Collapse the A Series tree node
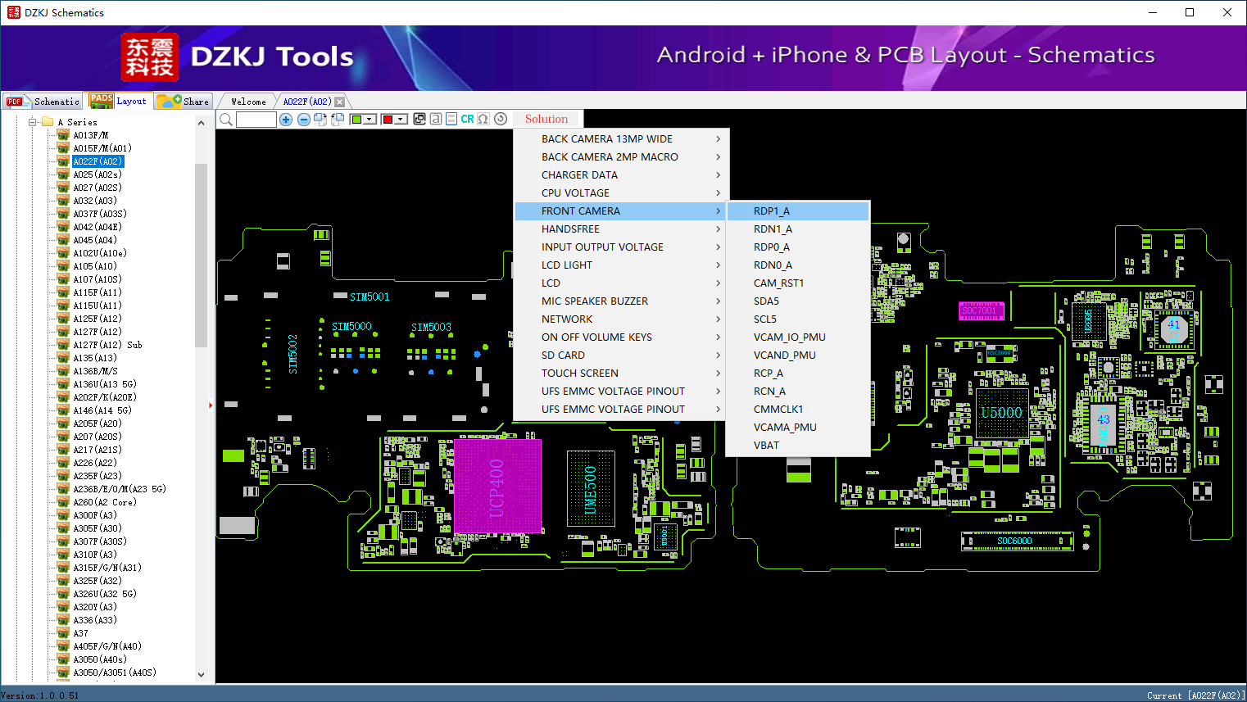Viewport: 1247px width, 702px height. (33, 122)
